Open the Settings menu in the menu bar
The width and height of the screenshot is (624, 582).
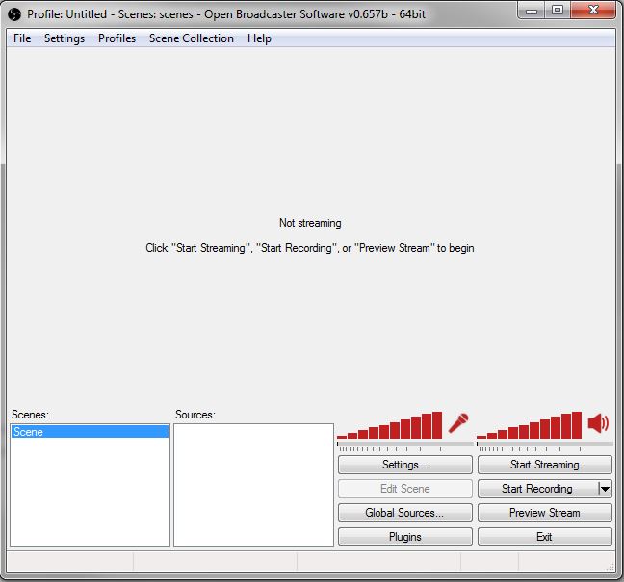65,38
